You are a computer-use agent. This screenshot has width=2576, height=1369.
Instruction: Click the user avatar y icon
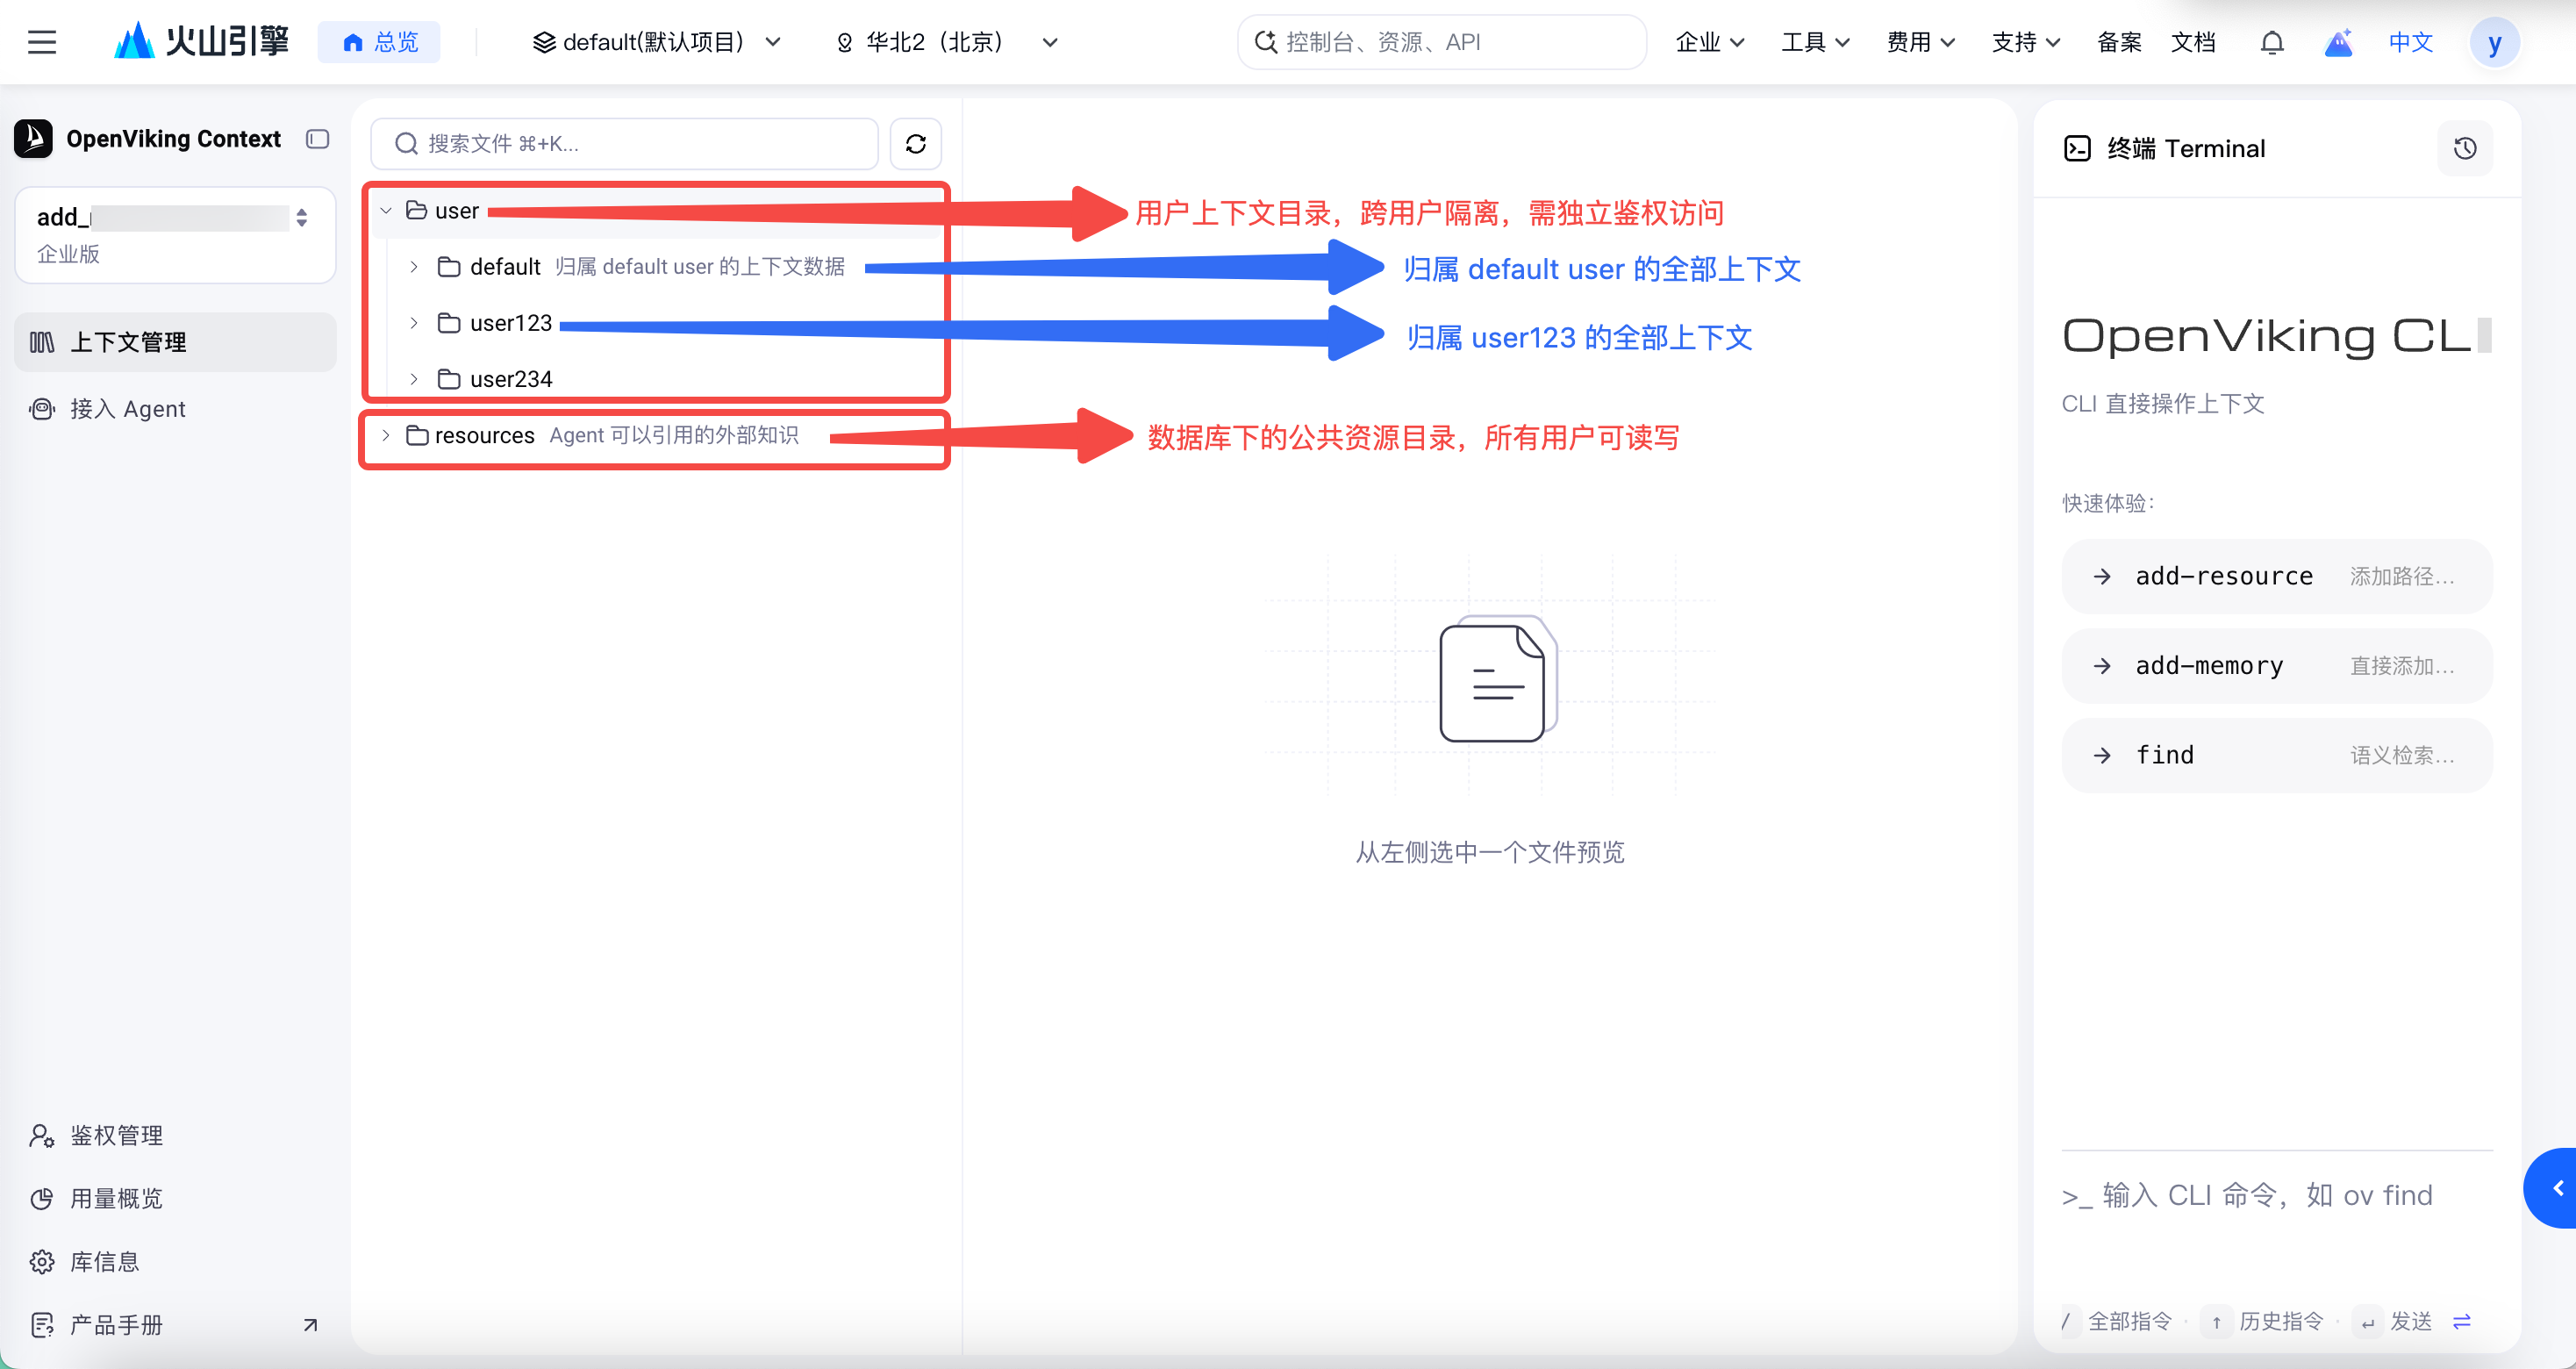point(2494,42)
